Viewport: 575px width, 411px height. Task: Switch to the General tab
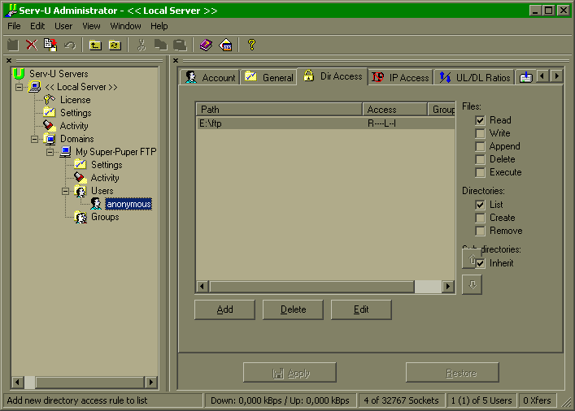coord(269,77)
